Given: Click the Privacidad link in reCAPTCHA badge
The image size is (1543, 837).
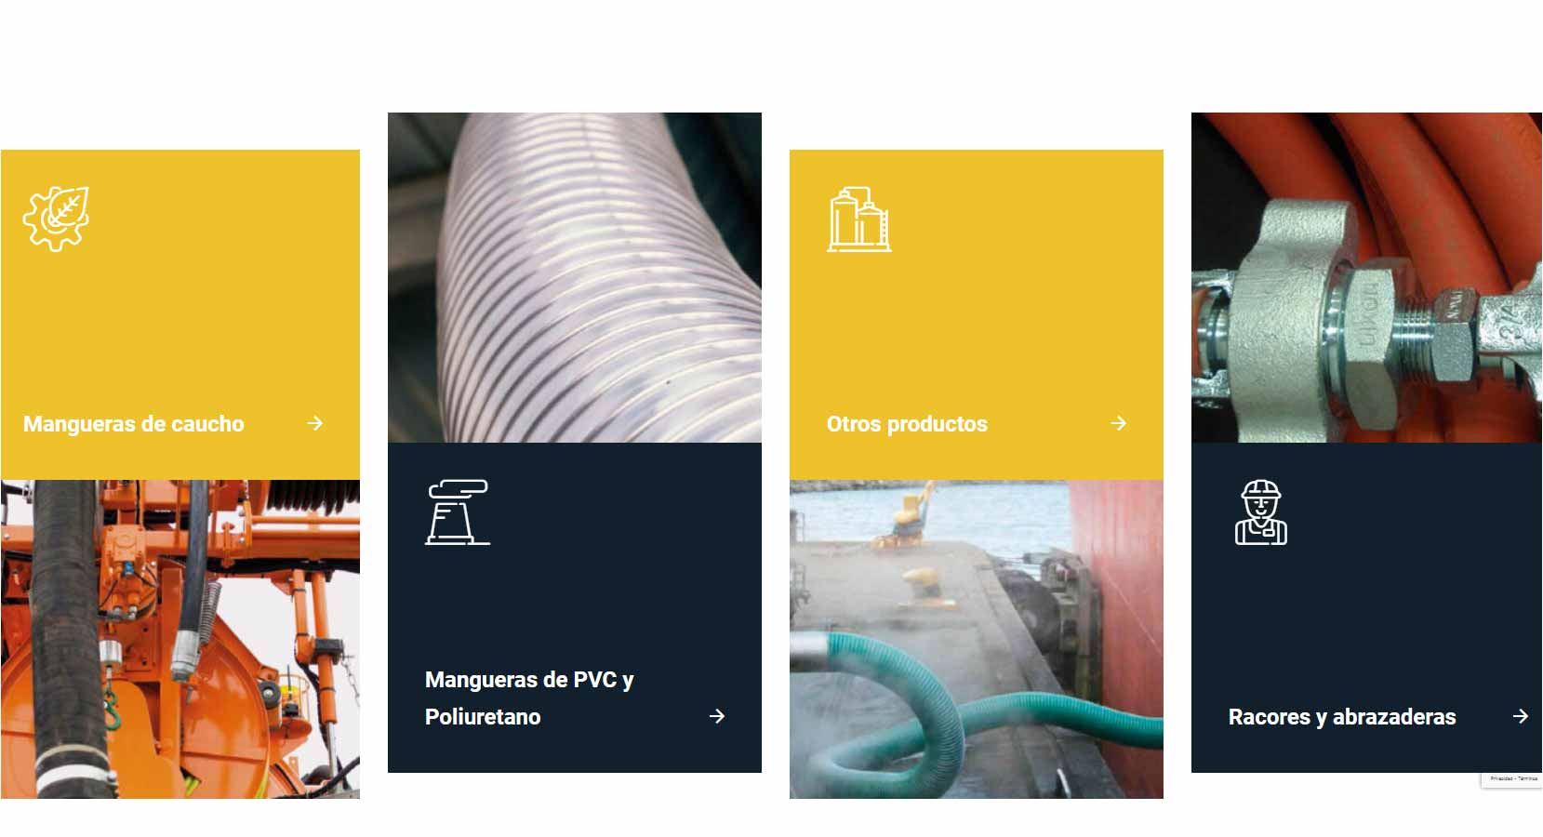Looking at the screenshot, I should tap(1501, 778).
